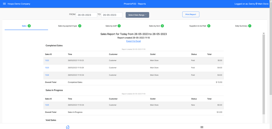Click the TO date input field

coord(112,15)
